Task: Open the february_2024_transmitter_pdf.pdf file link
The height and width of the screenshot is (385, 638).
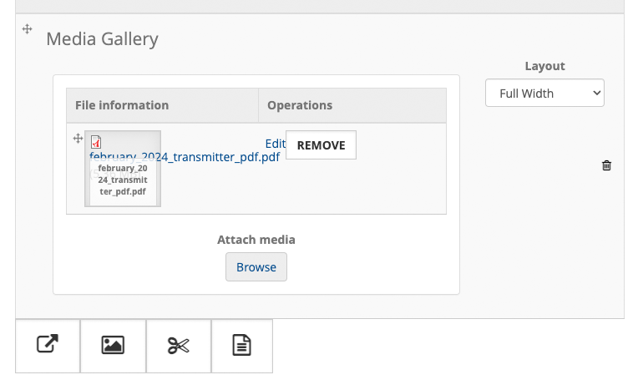Action: [x=185, y=157]
